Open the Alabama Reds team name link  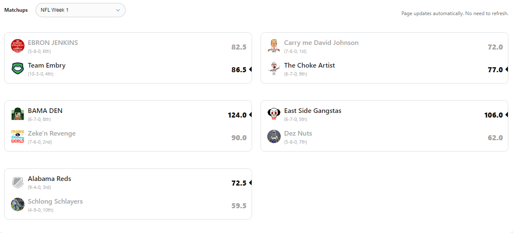[x=50, y=179]
